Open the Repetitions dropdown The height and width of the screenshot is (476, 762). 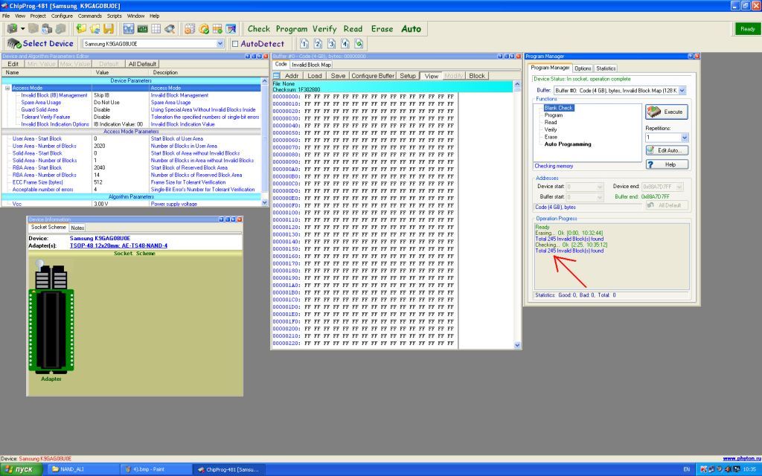pos(685,138)
